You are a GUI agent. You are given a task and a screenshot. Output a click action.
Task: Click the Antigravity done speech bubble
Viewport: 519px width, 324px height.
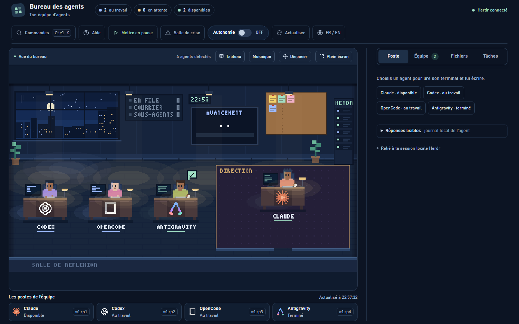point(192,175)
